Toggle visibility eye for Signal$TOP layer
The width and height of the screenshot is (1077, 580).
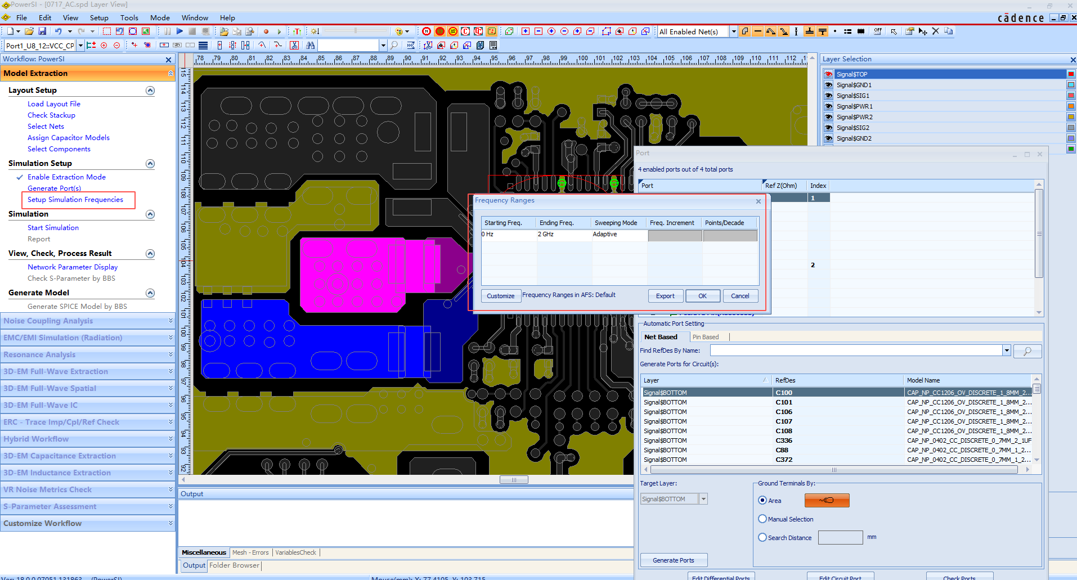(828, 74)
